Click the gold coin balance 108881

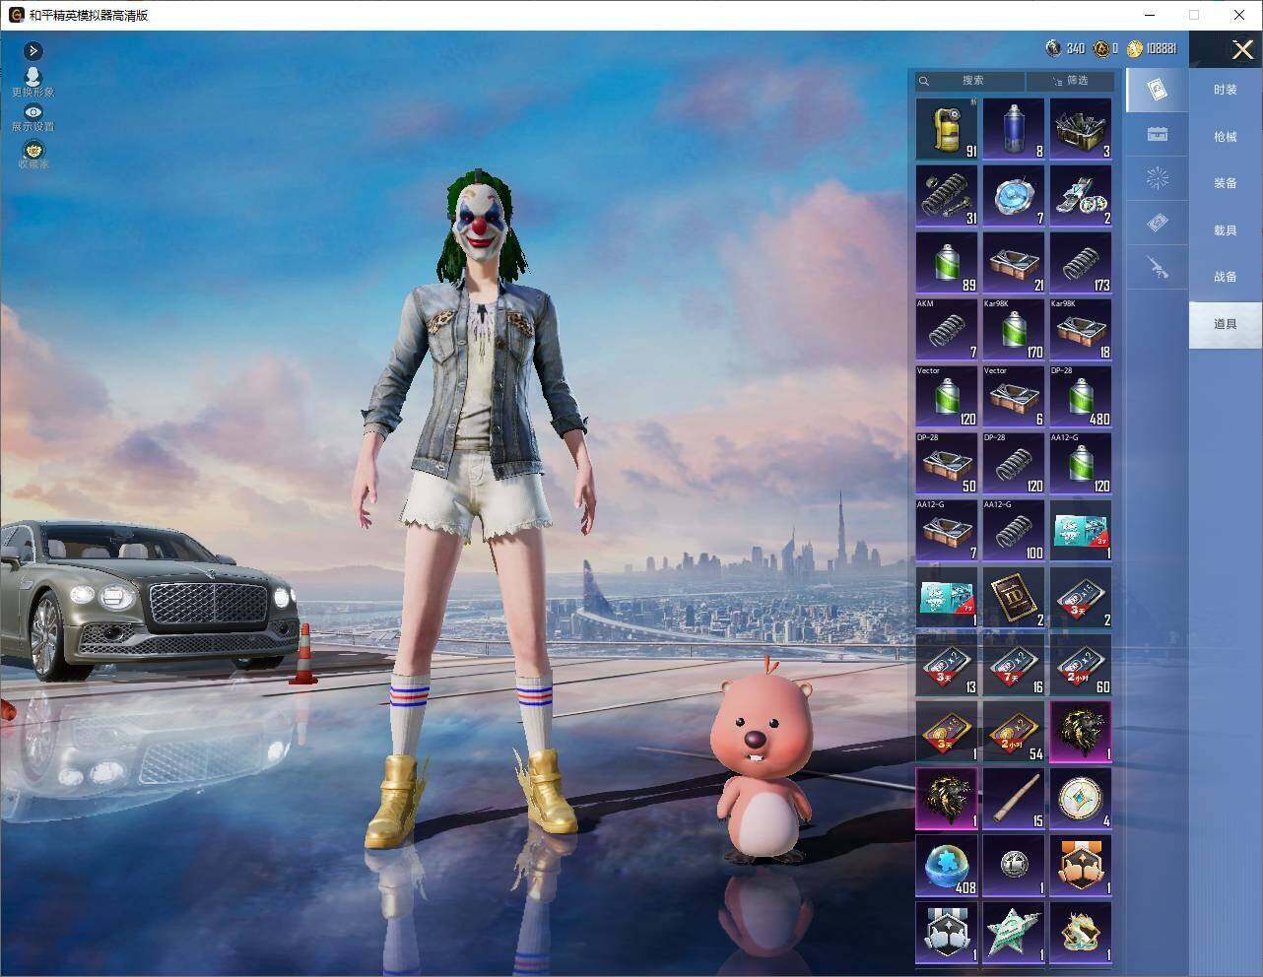pos(1152,48)
